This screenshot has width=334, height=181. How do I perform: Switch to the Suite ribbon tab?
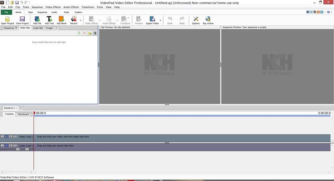pos(66,12)
